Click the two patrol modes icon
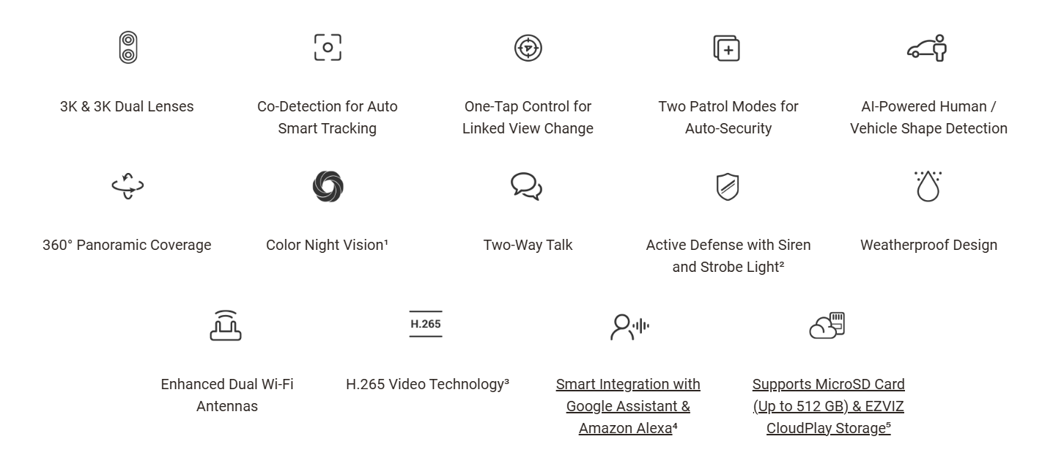Viewport: 1053px width, 461px height. (727, 48)
